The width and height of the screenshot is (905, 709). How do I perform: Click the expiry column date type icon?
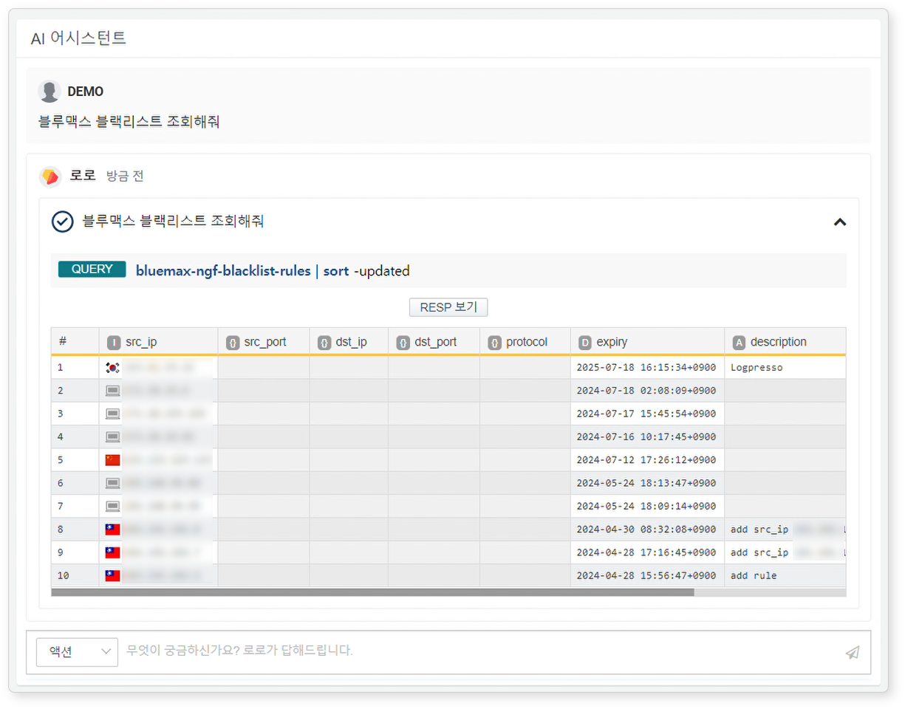pyautogui.click(x=585, y=343)
